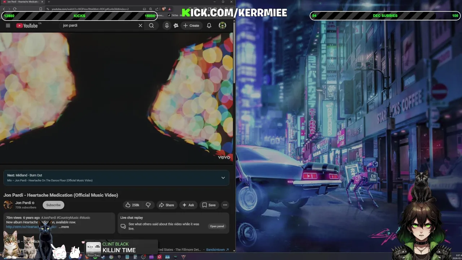
Task: Click the Mix – Jon Pardi playlist subtitle
Action: (x=50, y=180)
